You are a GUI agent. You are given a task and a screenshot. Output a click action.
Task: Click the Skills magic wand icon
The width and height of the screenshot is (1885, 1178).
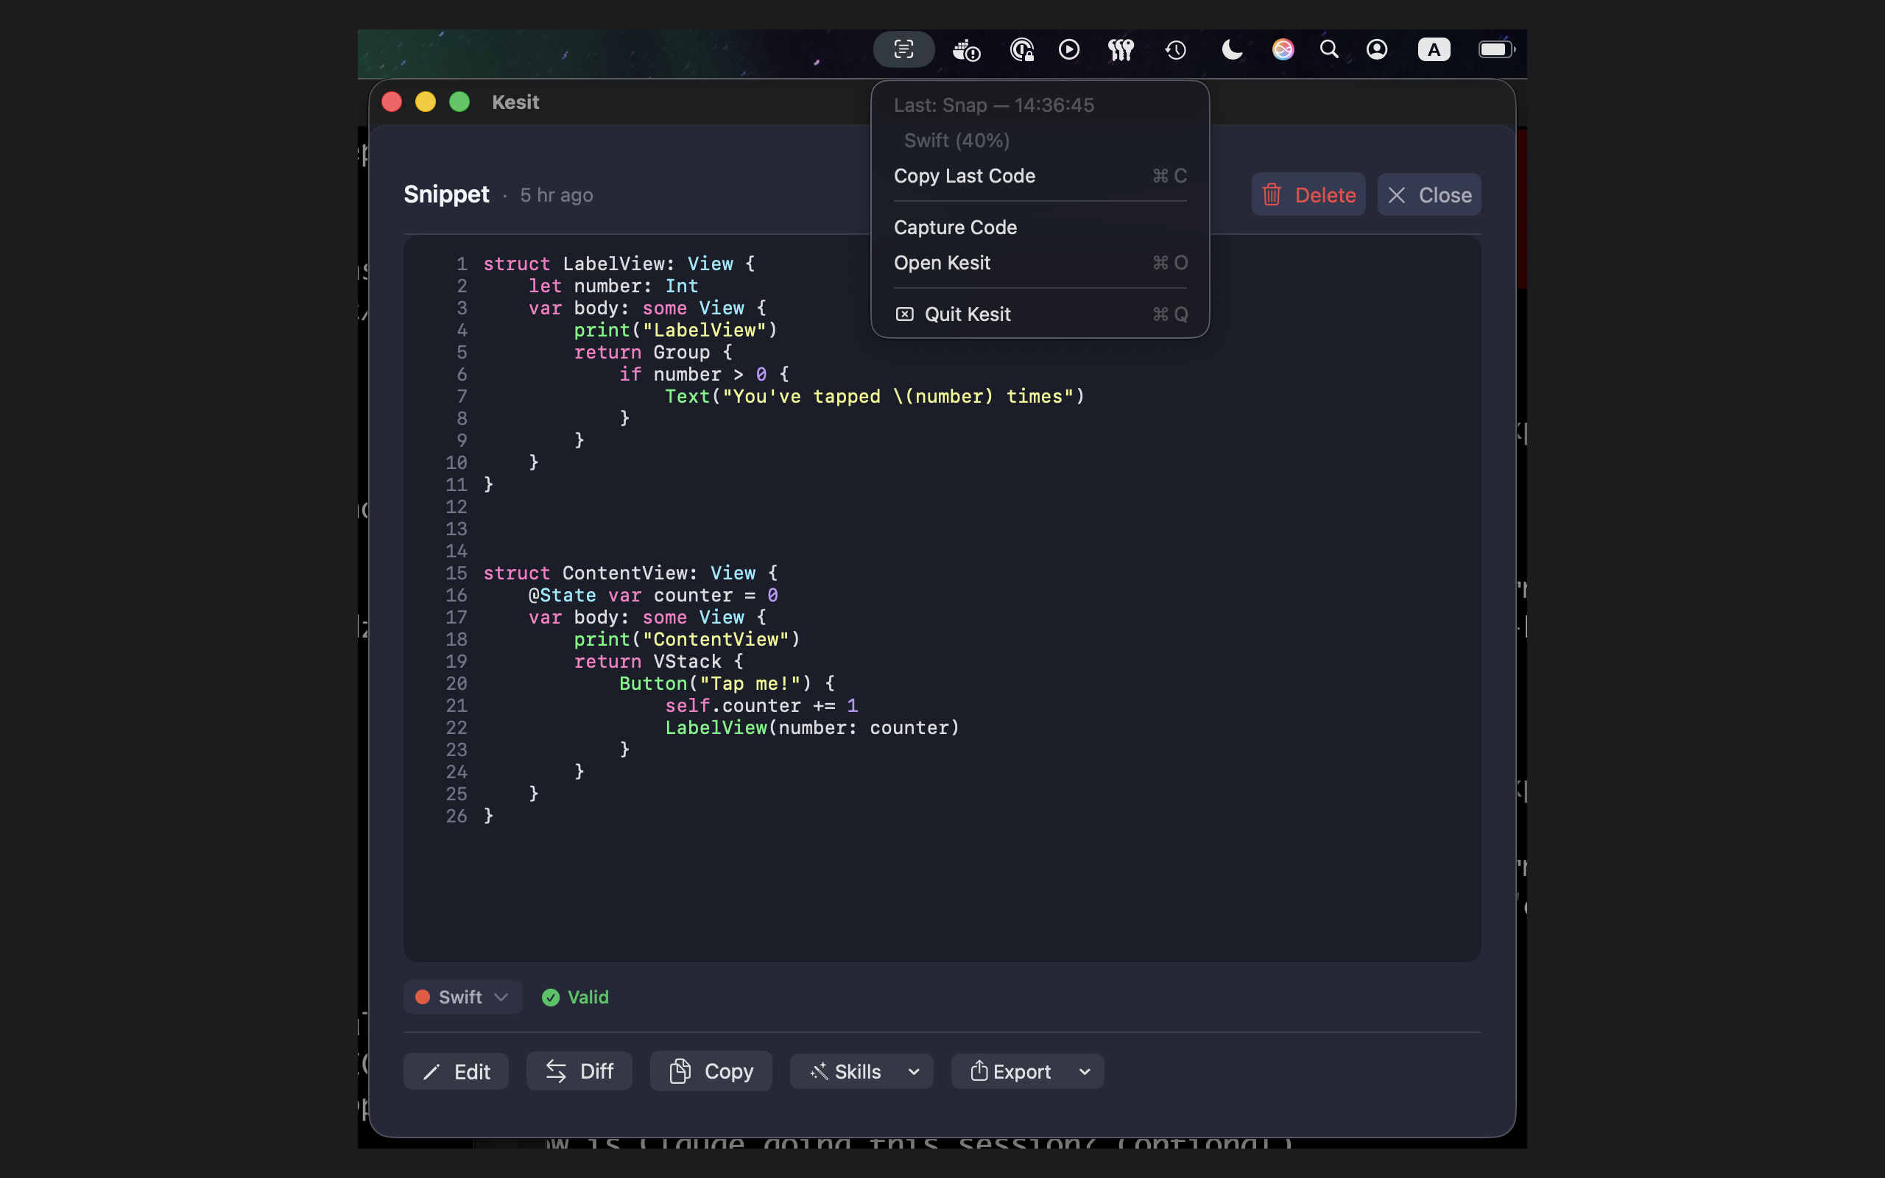click(x=820, y=1071)
